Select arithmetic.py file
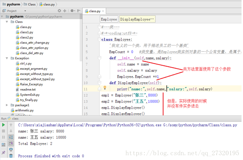243x160 pixels. click(x=22, y=110)
